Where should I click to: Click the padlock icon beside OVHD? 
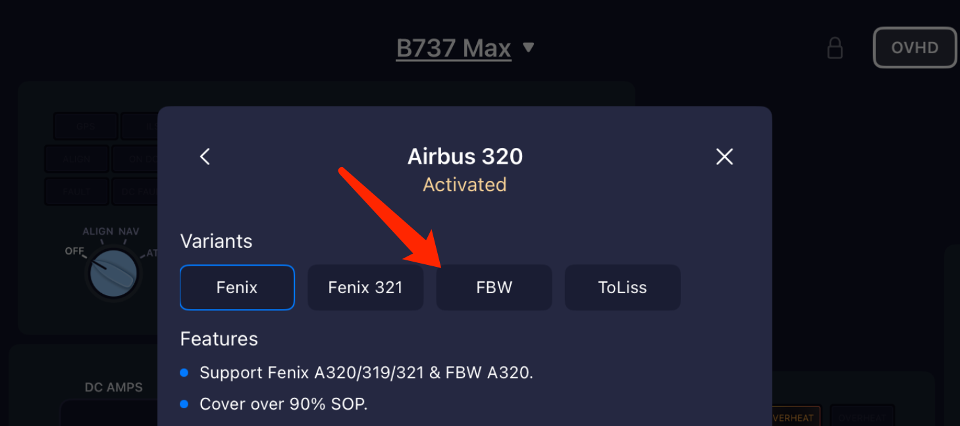(x=835, y=48)
